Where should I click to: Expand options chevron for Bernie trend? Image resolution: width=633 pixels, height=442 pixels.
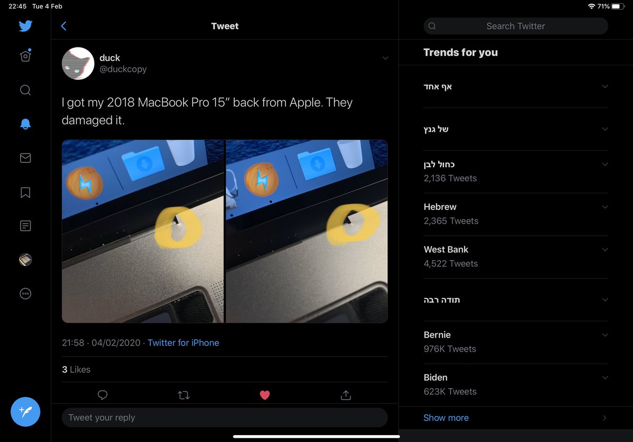pos(605,335)
